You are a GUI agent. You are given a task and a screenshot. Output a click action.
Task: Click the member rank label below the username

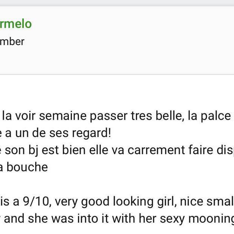(x=12, y=41)
